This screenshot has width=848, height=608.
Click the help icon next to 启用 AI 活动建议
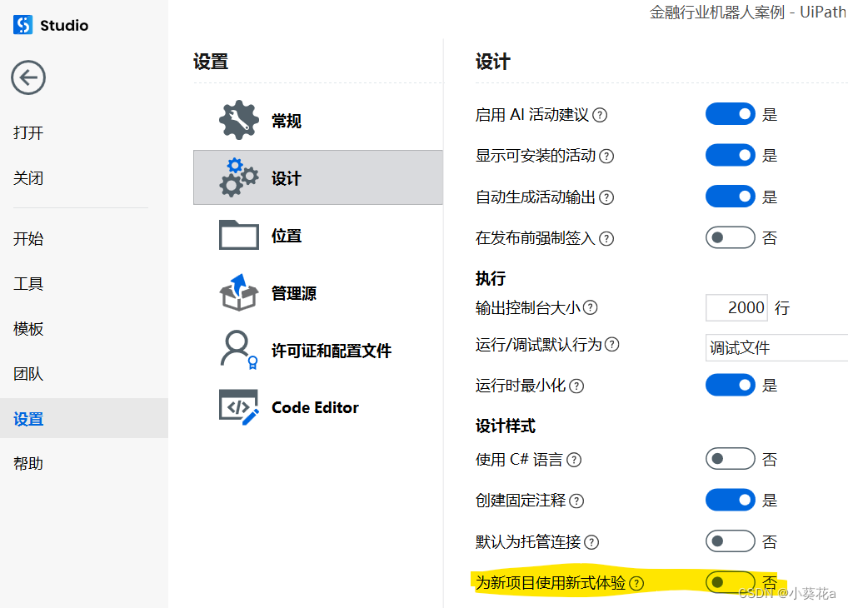pos(599,114)
